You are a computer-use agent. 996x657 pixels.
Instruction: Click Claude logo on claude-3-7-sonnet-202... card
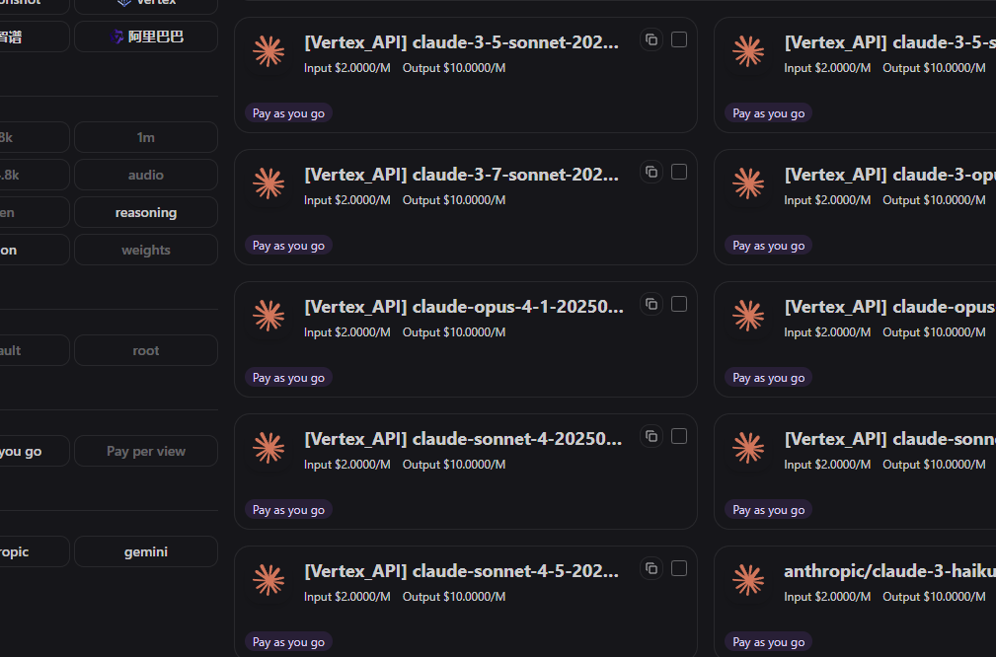pos(268,183)
